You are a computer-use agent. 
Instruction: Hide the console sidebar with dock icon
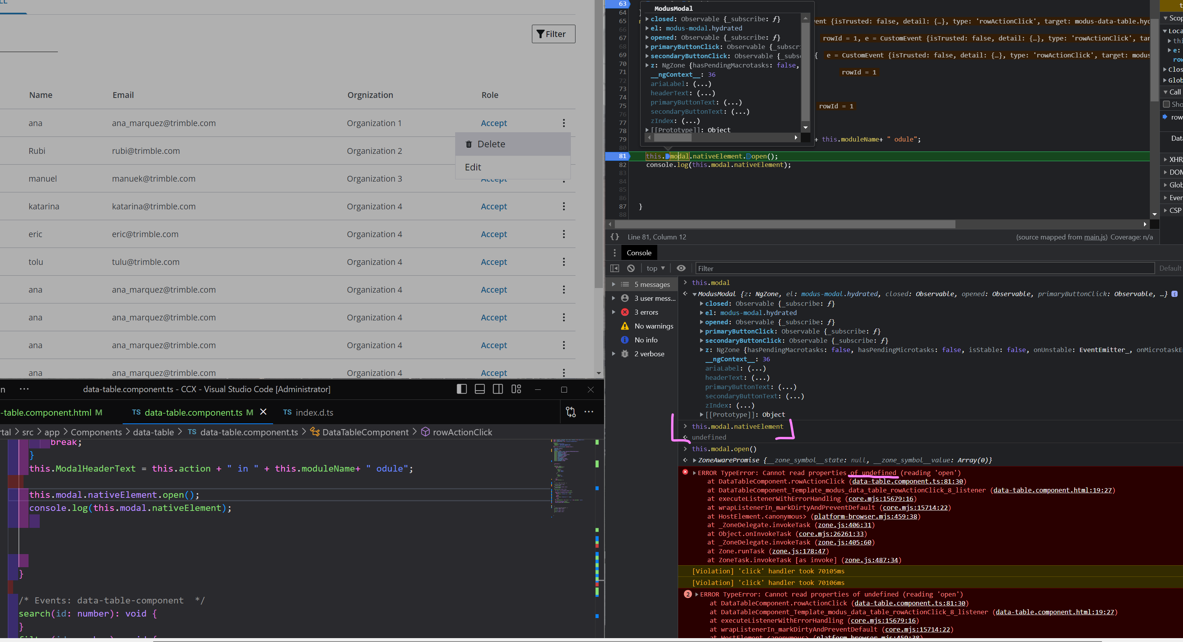click(x=615, y=268)
